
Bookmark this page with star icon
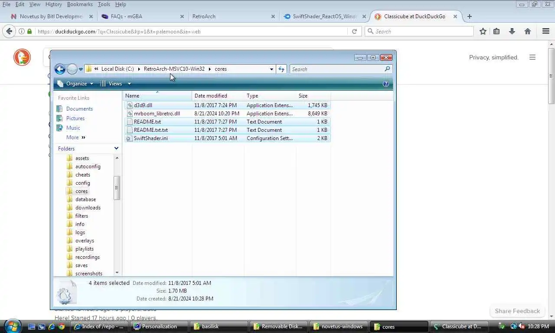(x=483, y=31)
